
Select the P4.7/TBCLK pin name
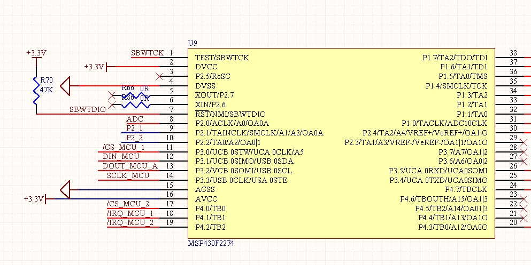466,190
